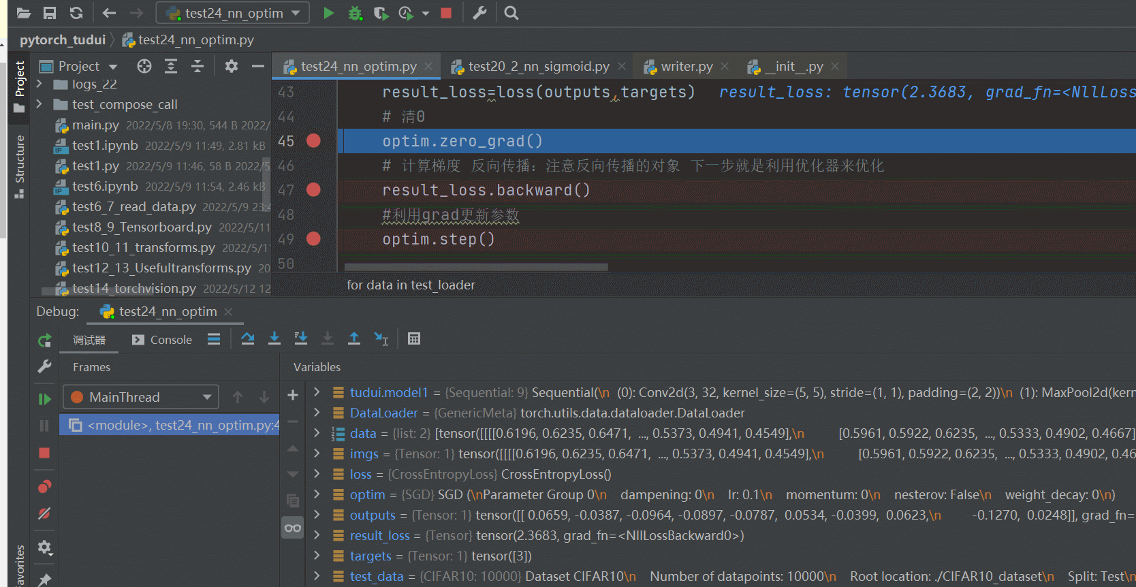Switch to test20_2_nn_sigmoid.py tab

[x=538, y=67]
